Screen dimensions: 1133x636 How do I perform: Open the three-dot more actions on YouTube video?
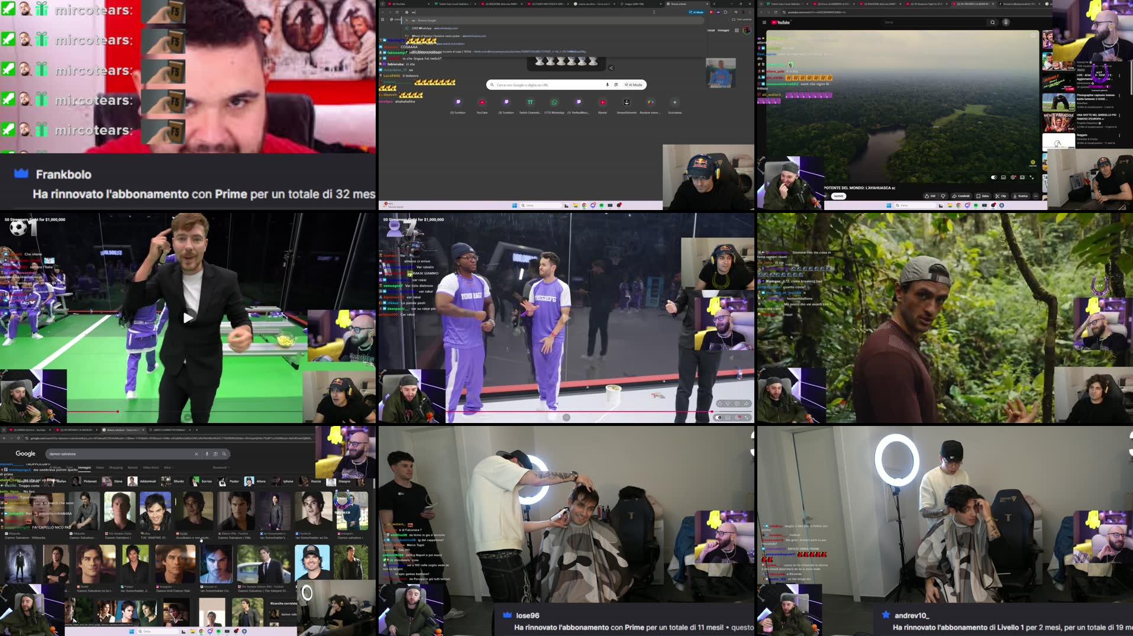pyautogui.click(x=1035, y=197)
